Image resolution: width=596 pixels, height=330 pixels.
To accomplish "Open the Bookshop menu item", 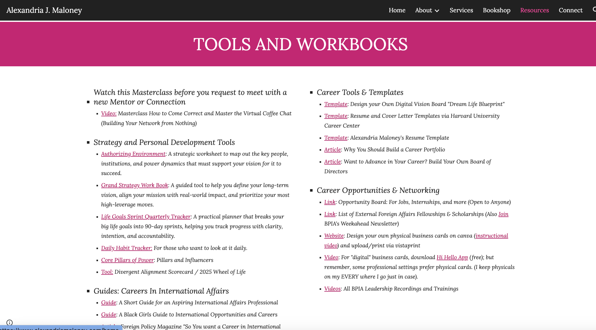I will tap(496, 10).
